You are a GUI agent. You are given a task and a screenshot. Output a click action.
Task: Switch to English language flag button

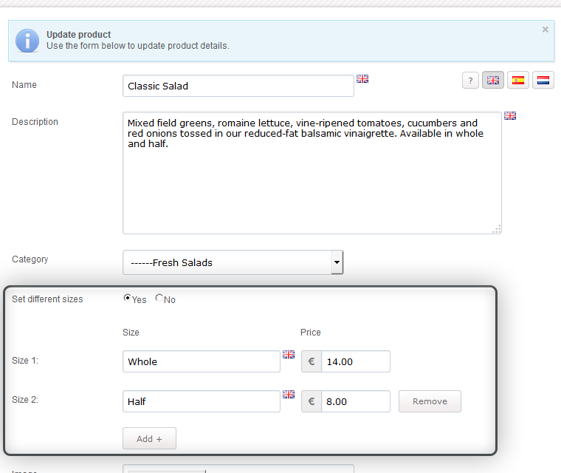click(x=493, y=80)
